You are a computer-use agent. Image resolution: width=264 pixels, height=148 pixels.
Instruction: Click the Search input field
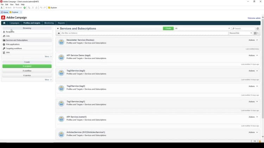pos(244,28)
